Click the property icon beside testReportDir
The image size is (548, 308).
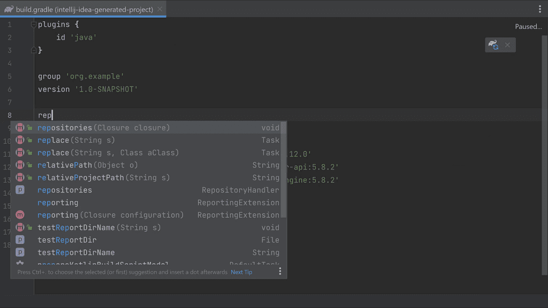[20, 240]
